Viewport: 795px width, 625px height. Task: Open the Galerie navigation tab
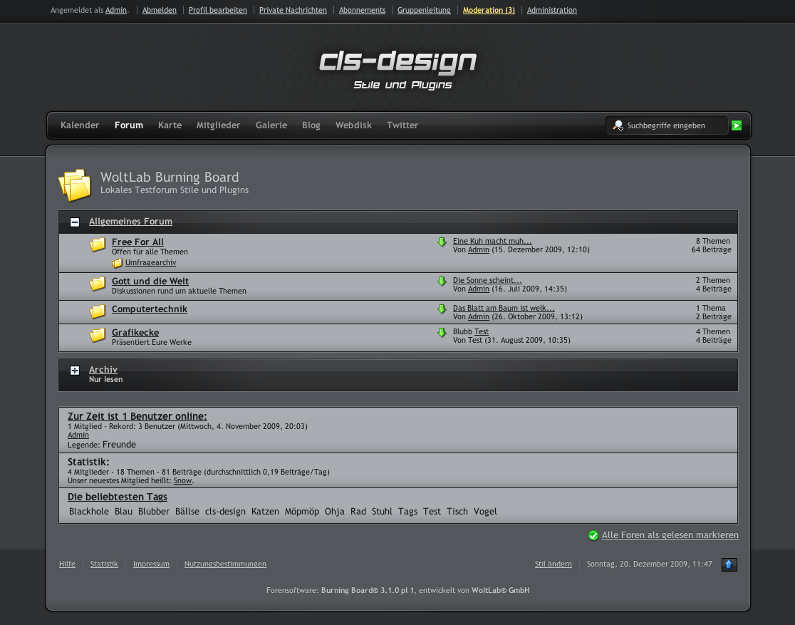pos(271,125)
